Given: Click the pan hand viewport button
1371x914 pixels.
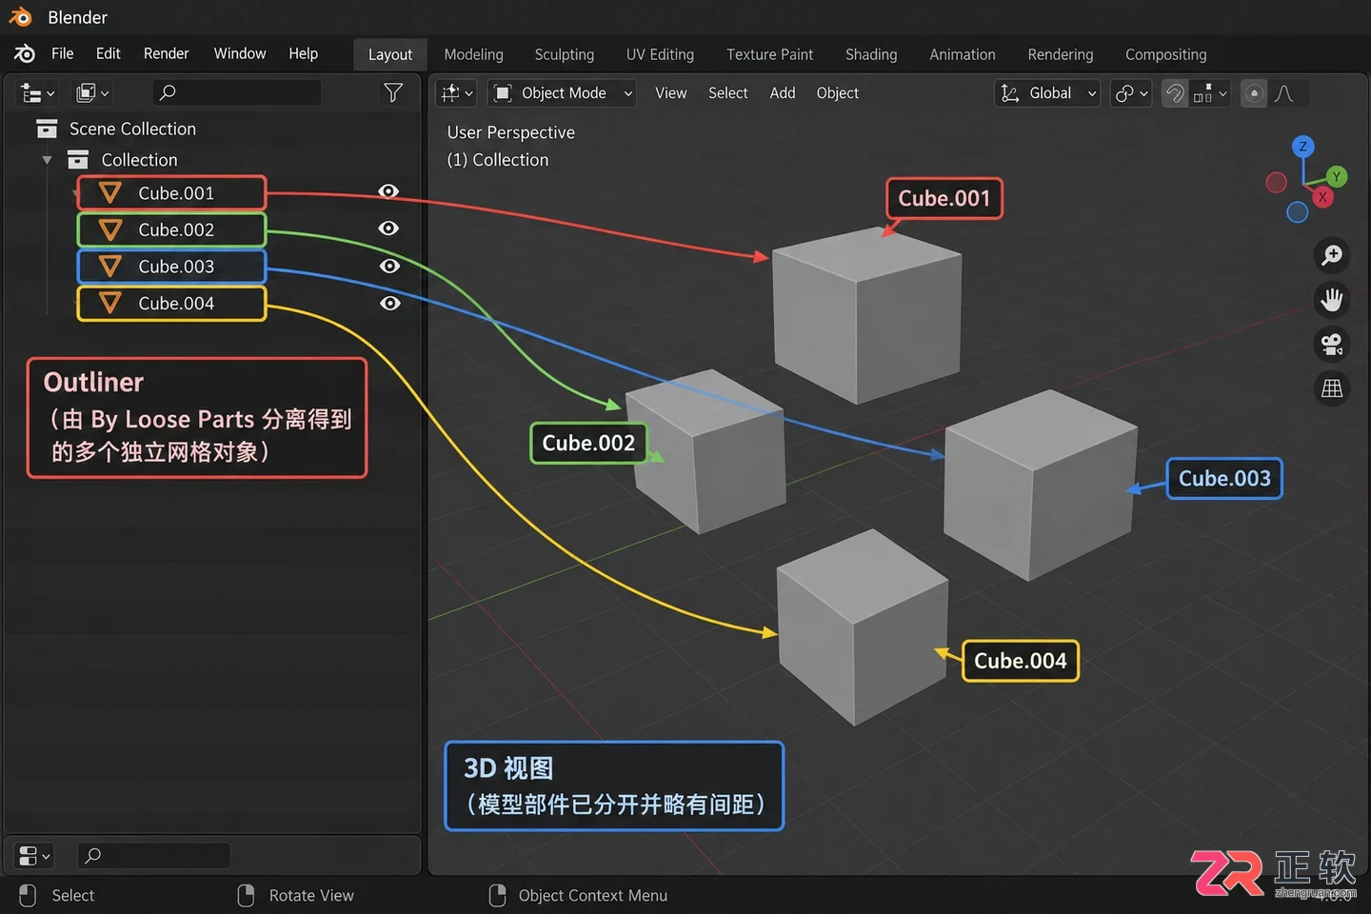Looking at the screenshot, I should pyautogui.click(x=1332, y=300).
